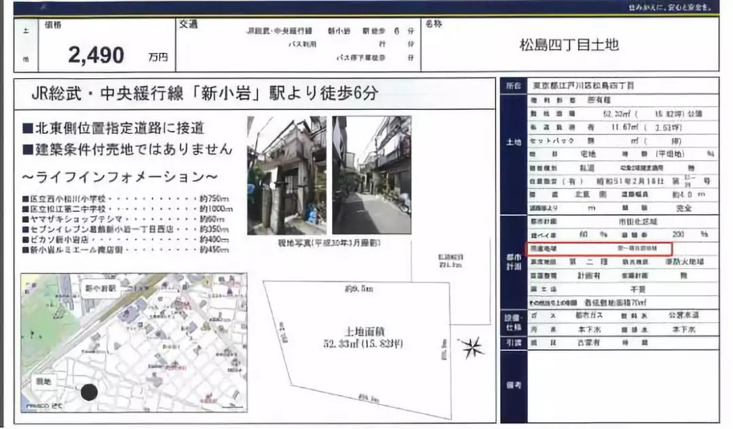Click the 約4.0 m road width value
The height and width of the screenshot is (429, 733).
tap(688, 194)
